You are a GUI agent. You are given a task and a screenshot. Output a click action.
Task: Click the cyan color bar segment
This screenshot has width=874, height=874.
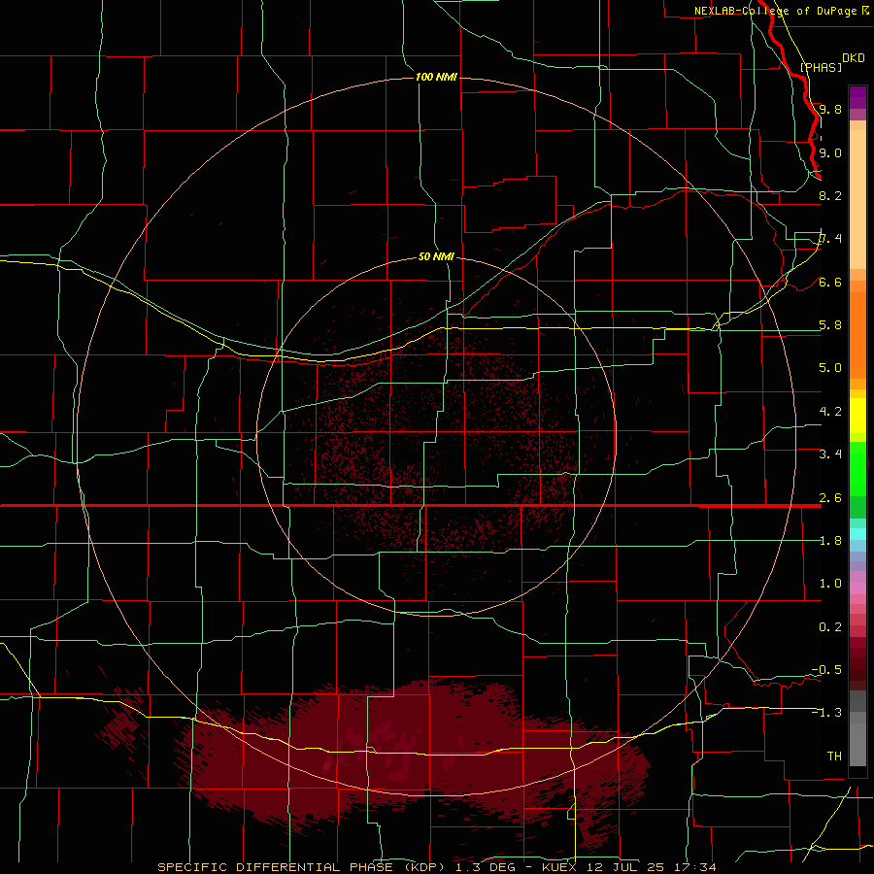pos(857,534)
